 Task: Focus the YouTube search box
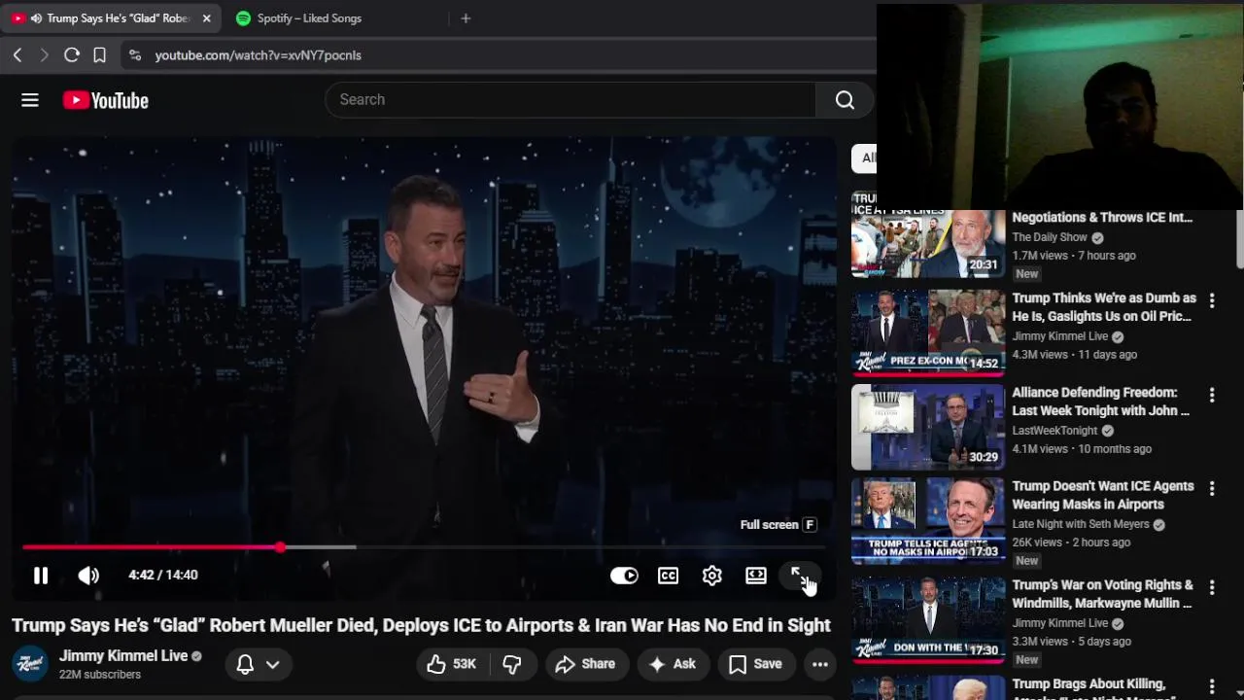tap(570, 99)
